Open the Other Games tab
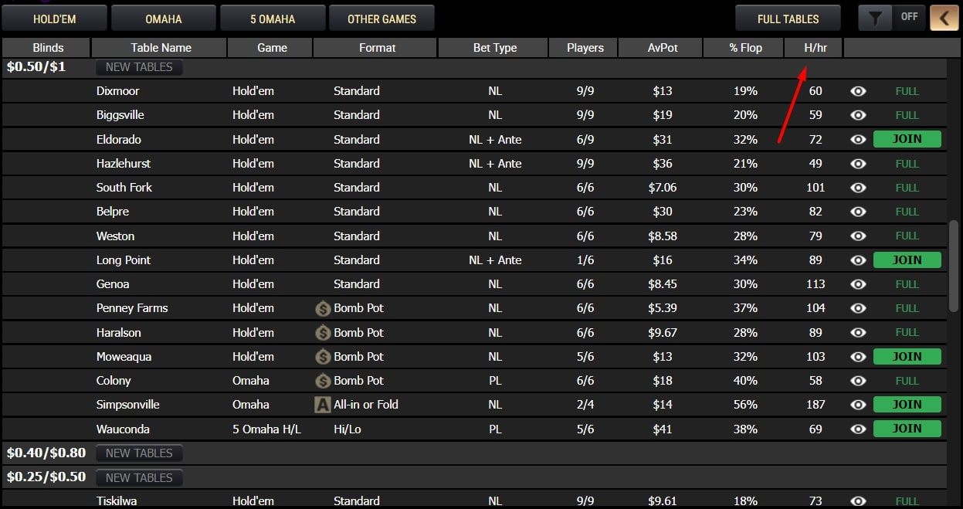Screen dimensions: 963x509 click(381, 19)
